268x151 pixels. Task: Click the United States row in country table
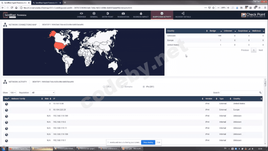click(215, 45)
